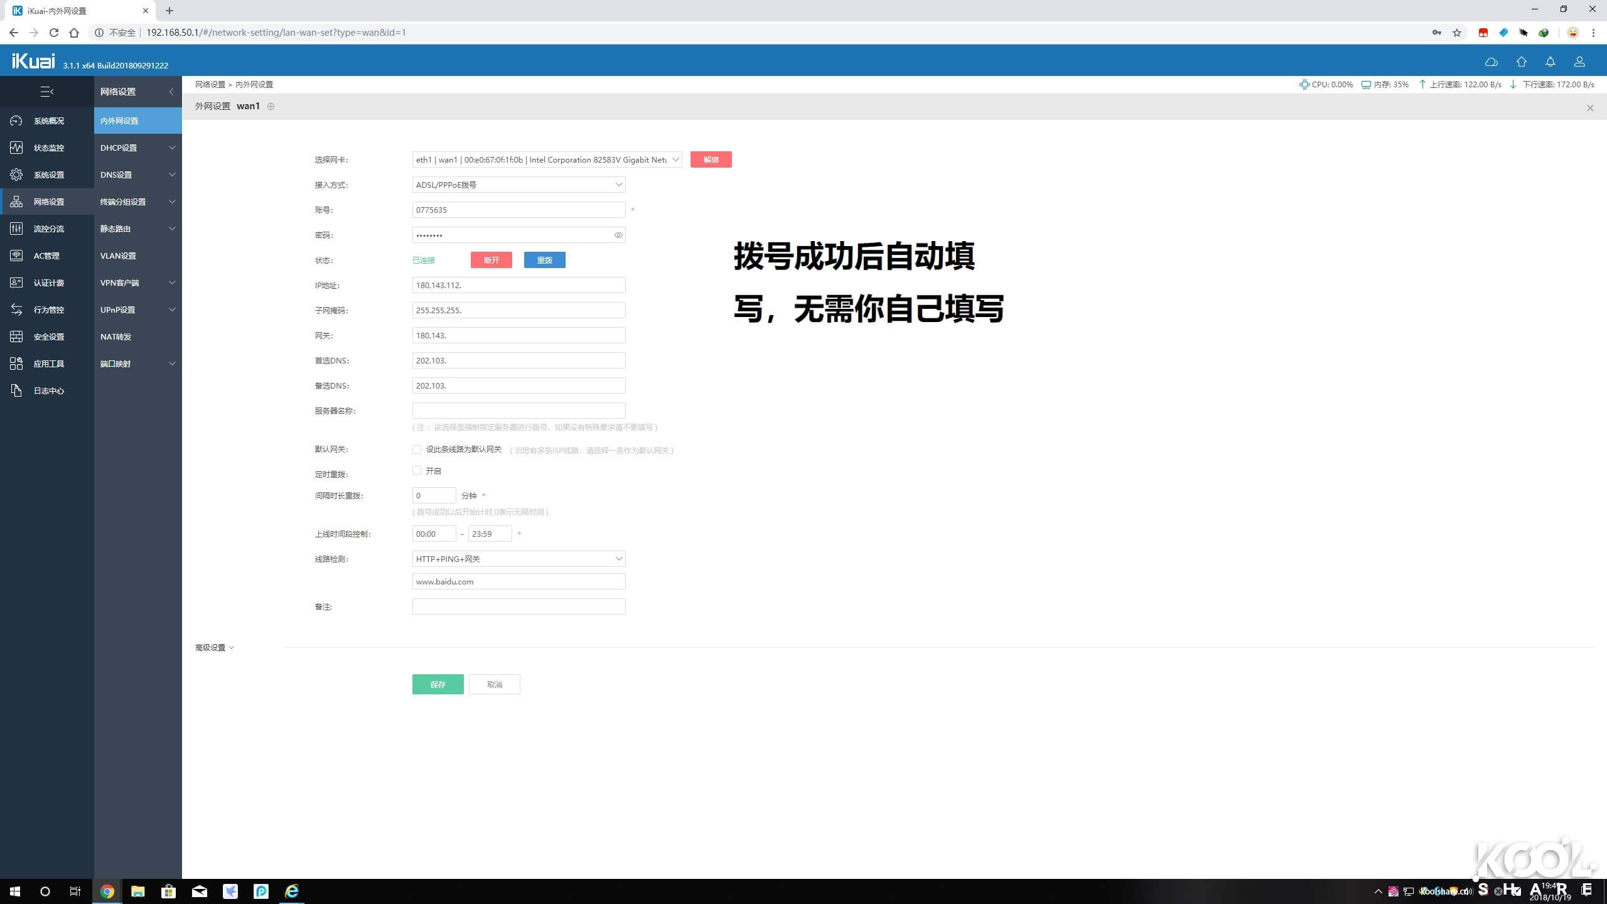Image resolution: width=1607 pixels, height=904 pixels.
Task: Switch to NAT转发 in the sidebar
Action: [116, 336]
